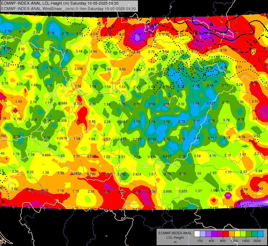Click the wind shear value 0.920

click(x=183, y=191)
